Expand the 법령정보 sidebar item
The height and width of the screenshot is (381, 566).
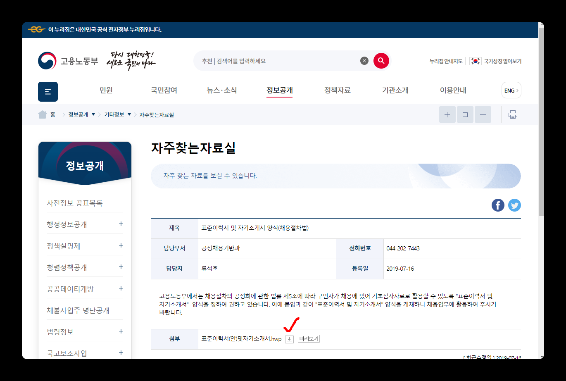click(x=121, y=331)
